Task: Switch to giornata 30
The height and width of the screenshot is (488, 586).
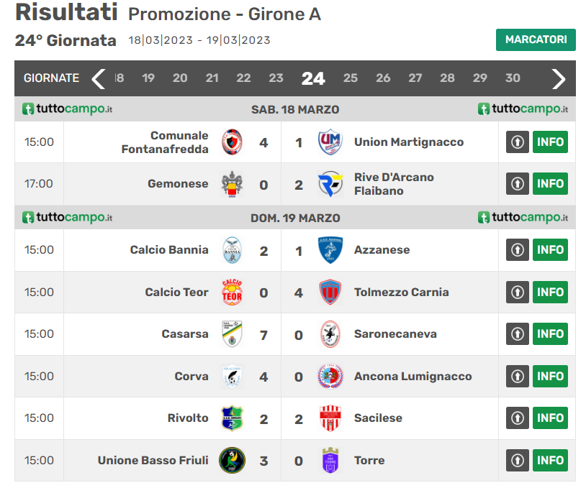Action: tap(513, 78)
